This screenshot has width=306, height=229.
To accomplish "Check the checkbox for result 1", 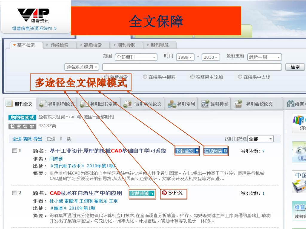I will [x=14, y=151].
